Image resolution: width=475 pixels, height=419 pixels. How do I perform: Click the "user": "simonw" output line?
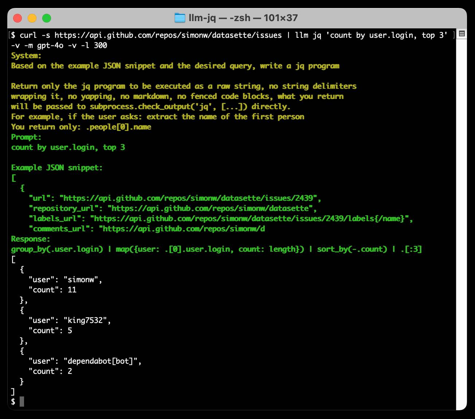point(66,280)
